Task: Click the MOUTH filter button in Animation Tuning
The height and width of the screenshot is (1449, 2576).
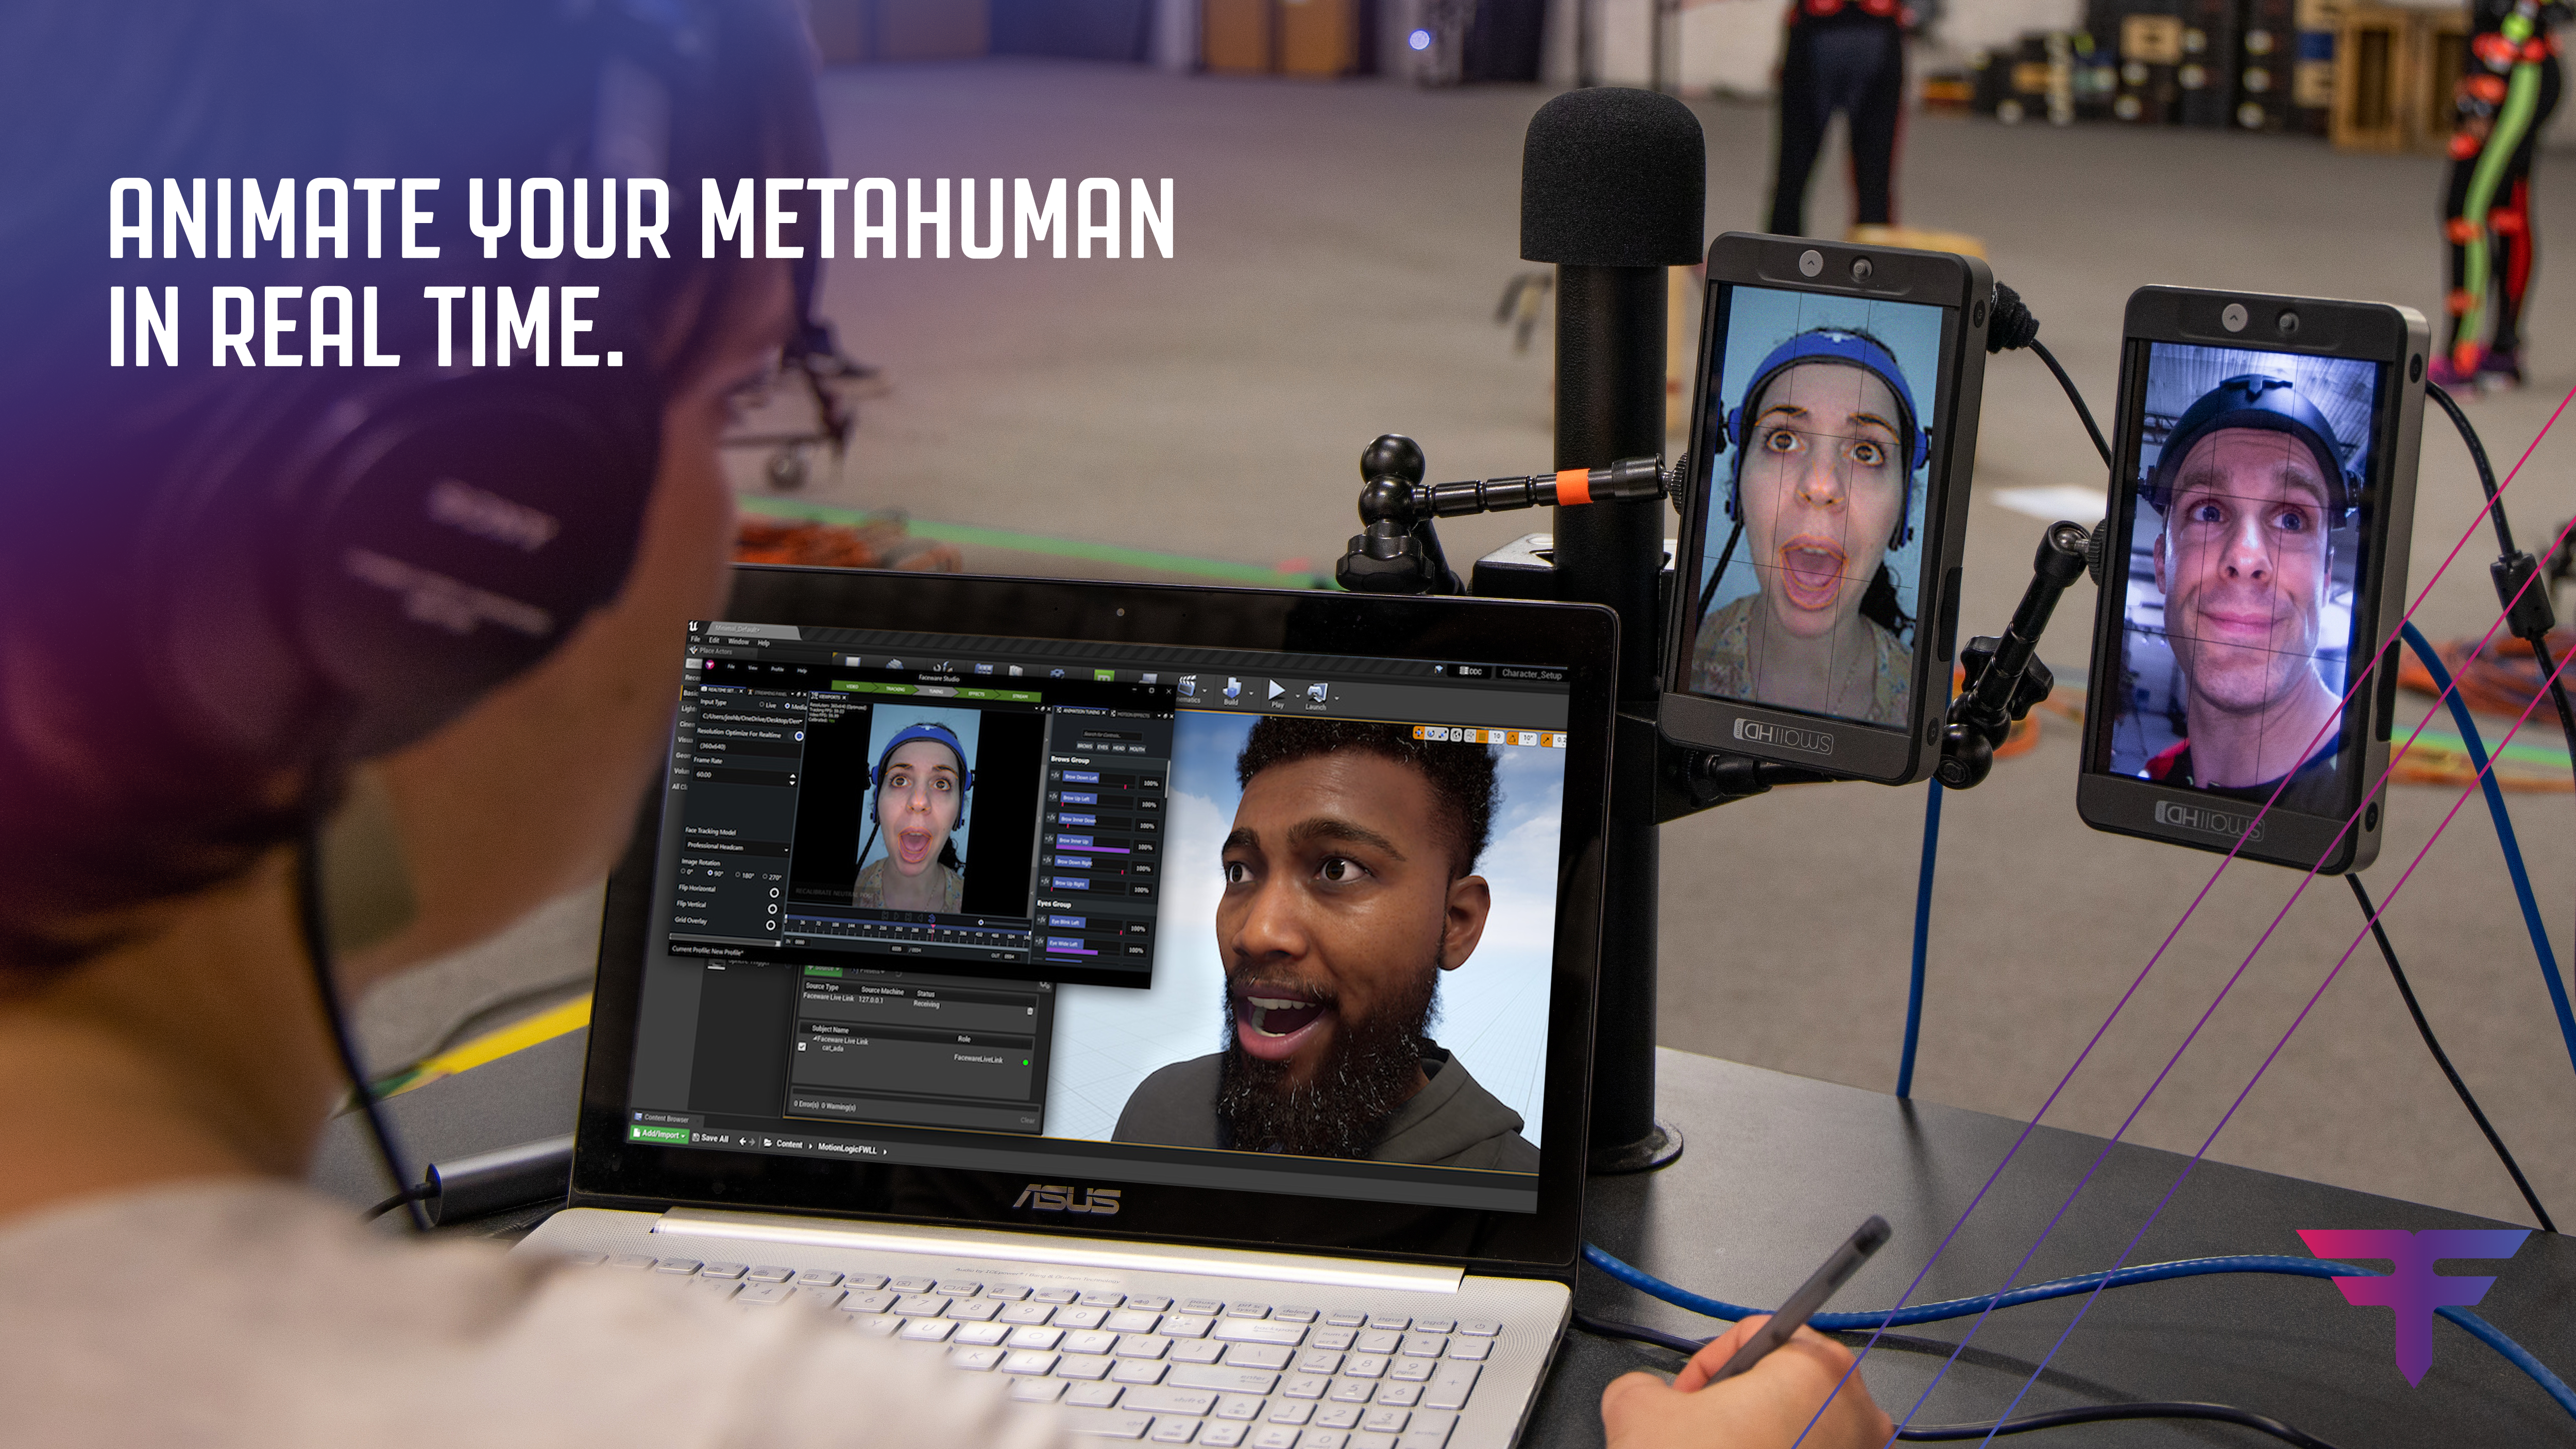Action: point(1137,748)
